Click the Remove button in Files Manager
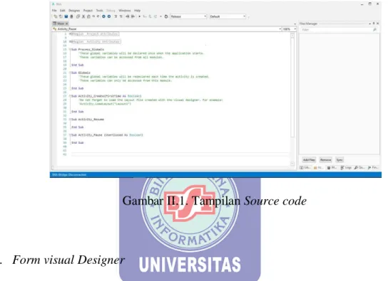388x281 pixels. tap(325, 160)
